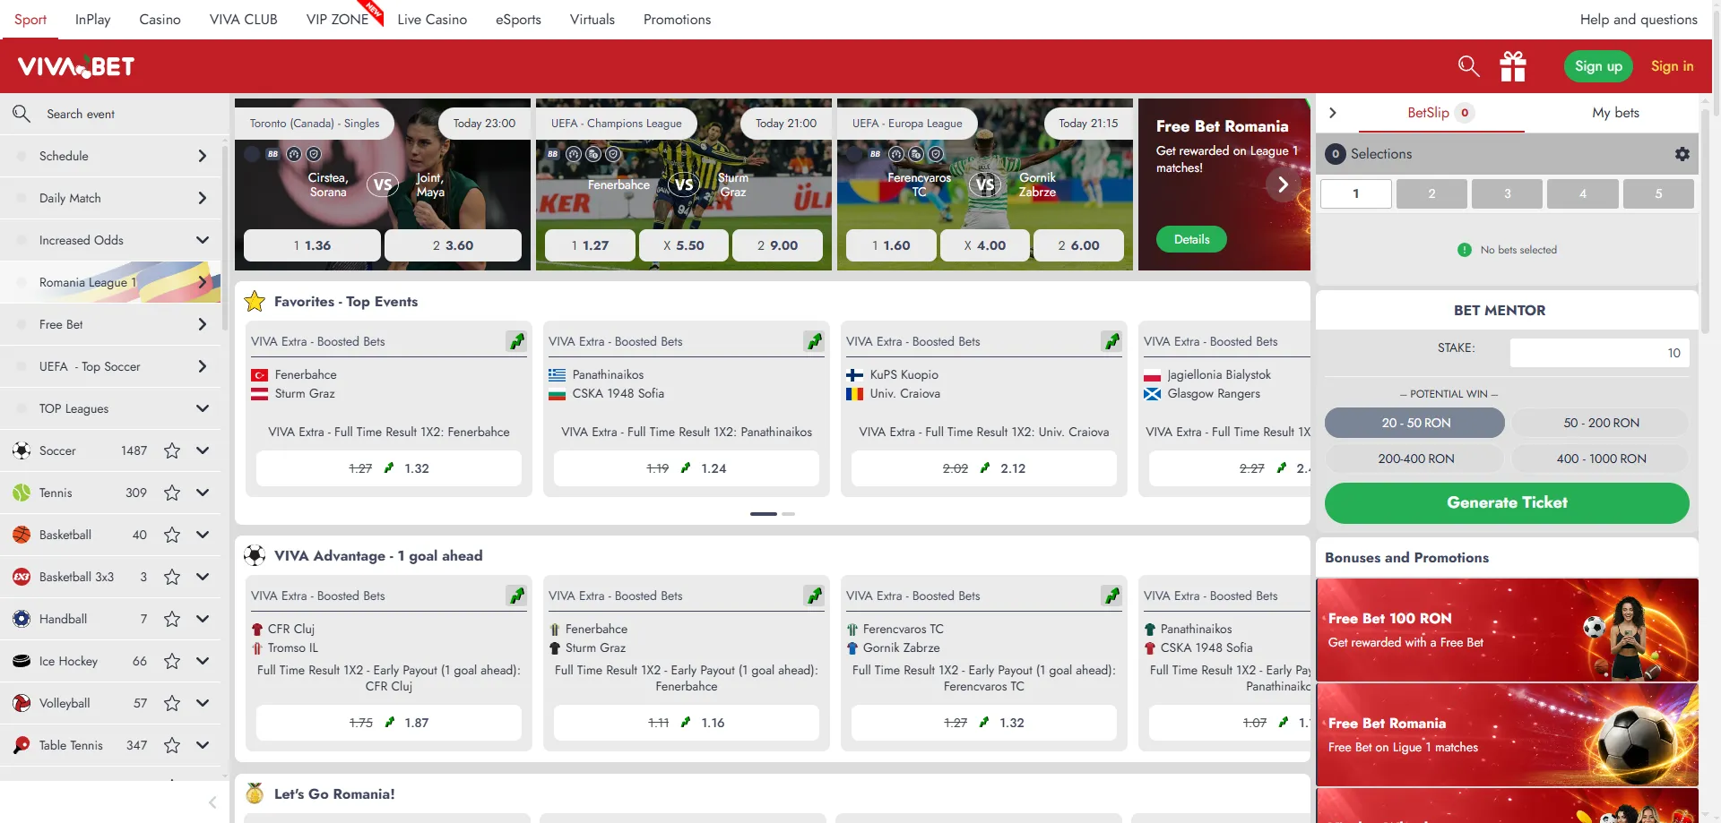The height and width of the screenshot is (823, 1721).
Task: Click the Ice Hockey puck icon
Action: [22, 661]
